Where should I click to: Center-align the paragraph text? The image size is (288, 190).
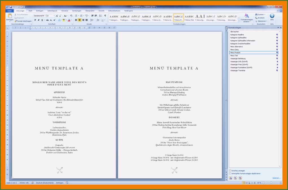tap(80, 20)
